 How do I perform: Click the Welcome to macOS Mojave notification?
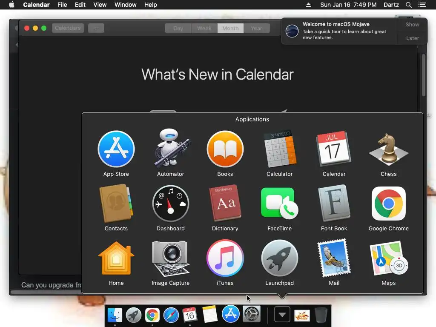(339, 31)
